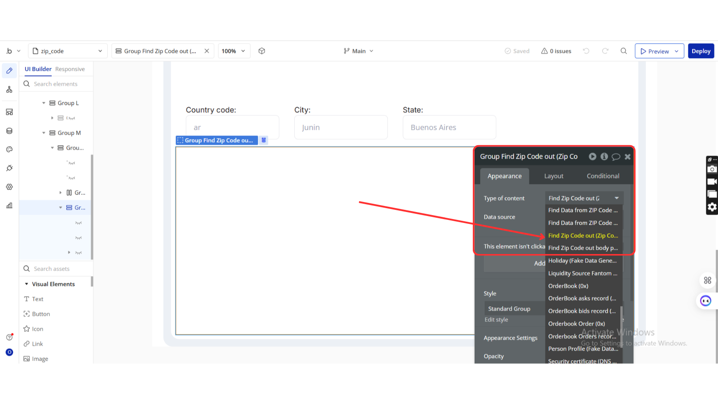Open the Plugins icon in left sidebar
Viewport: 718px width, 404px height.
pyautogui.click(x=9, y=168)
